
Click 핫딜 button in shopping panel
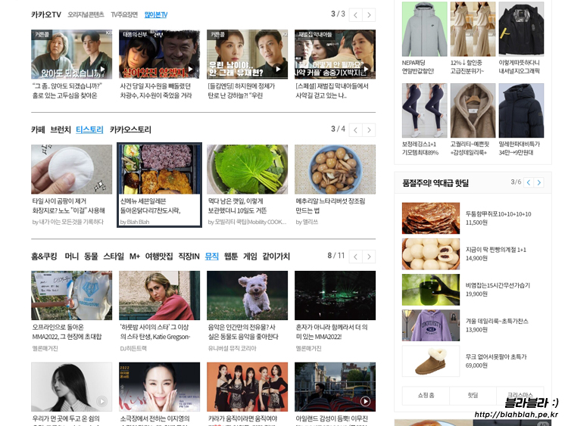click(473, 396)
